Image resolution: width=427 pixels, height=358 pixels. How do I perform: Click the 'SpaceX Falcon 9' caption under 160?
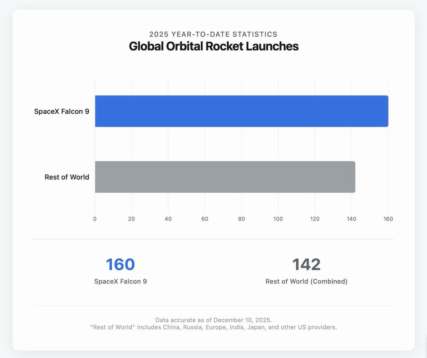(121, 281)
